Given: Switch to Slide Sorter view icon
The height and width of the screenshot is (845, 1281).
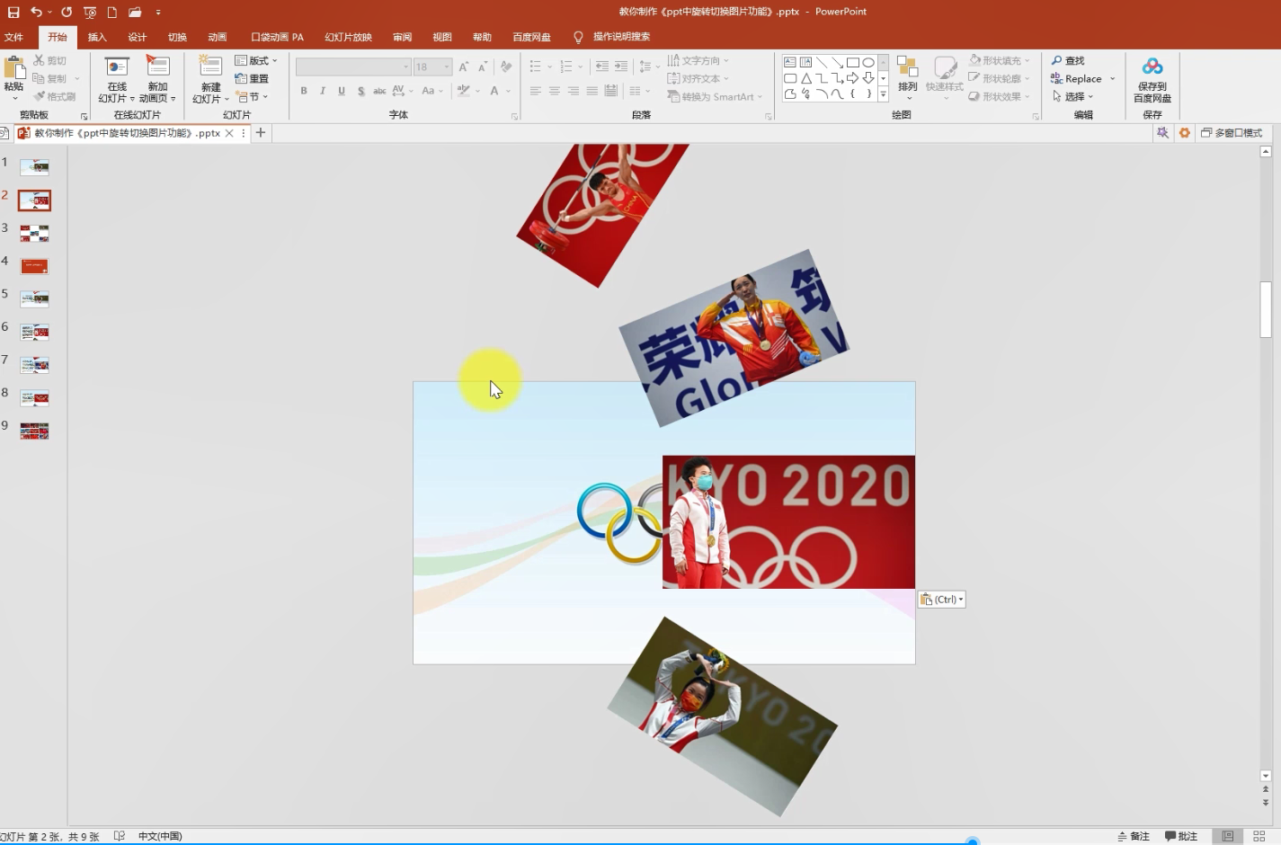Looking at the screenshot, I should click(1259, 836).
